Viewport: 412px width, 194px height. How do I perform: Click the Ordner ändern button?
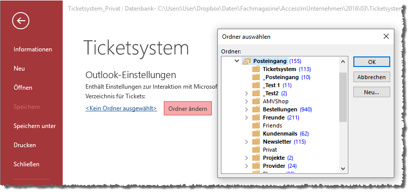point(188,108)
